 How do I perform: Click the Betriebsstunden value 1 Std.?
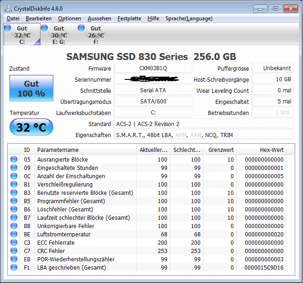click(x=273, y=112)
